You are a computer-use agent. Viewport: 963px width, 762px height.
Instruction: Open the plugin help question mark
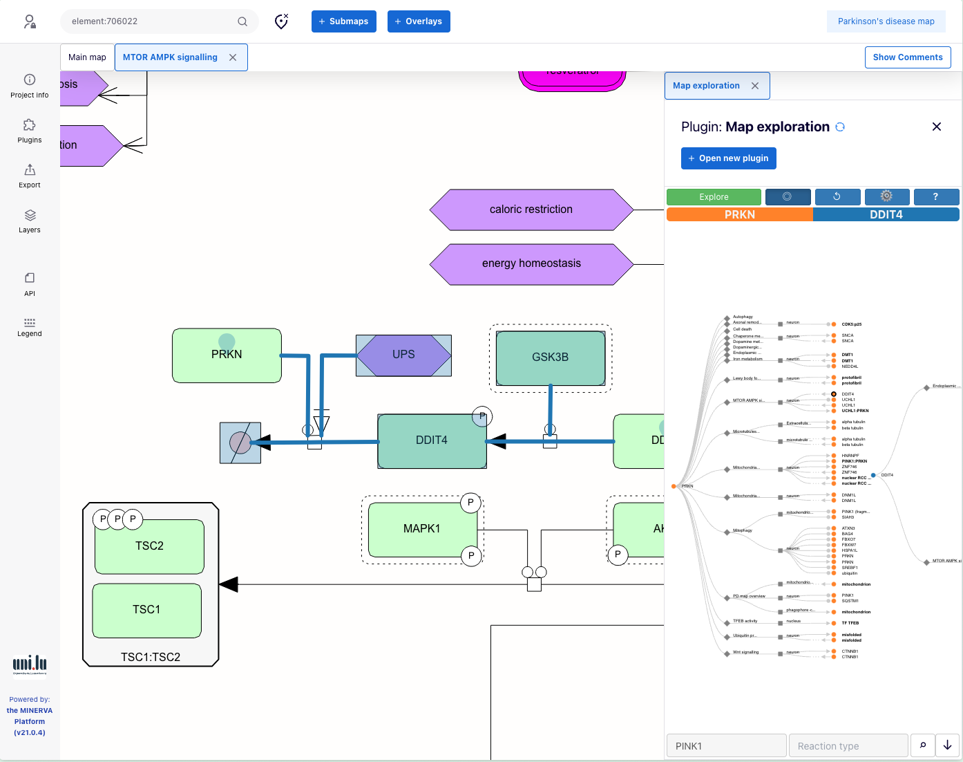coord(936,197)
